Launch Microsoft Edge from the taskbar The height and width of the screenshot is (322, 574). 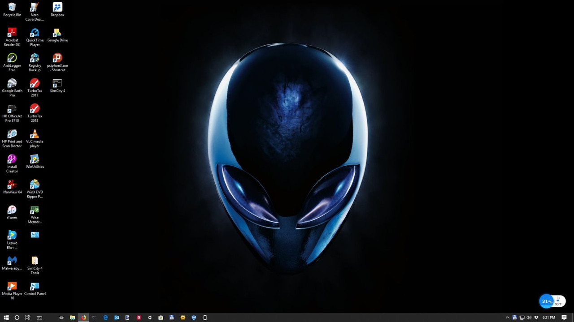(x=105, y=318)
